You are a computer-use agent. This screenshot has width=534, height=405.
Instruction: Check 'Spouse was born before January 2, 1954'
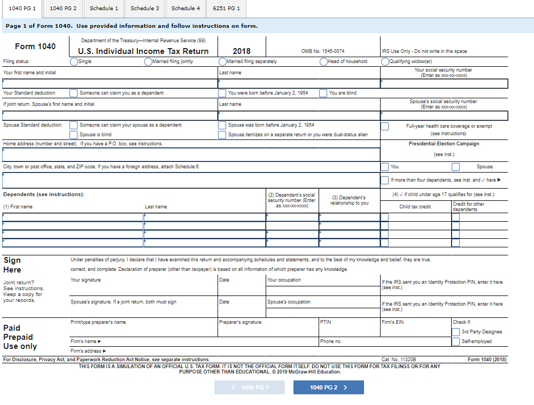(x=222, y=125)
